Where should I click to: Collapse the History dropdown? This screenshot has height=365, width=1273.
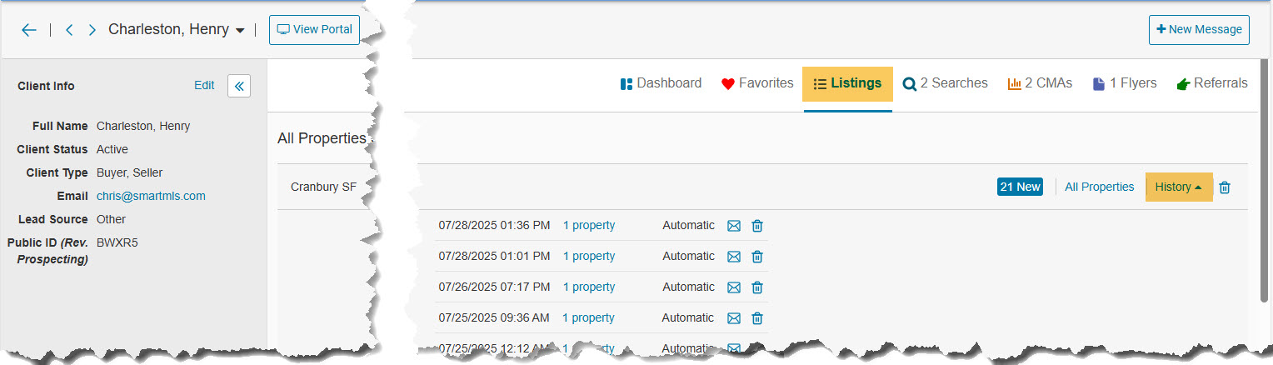1179,187
